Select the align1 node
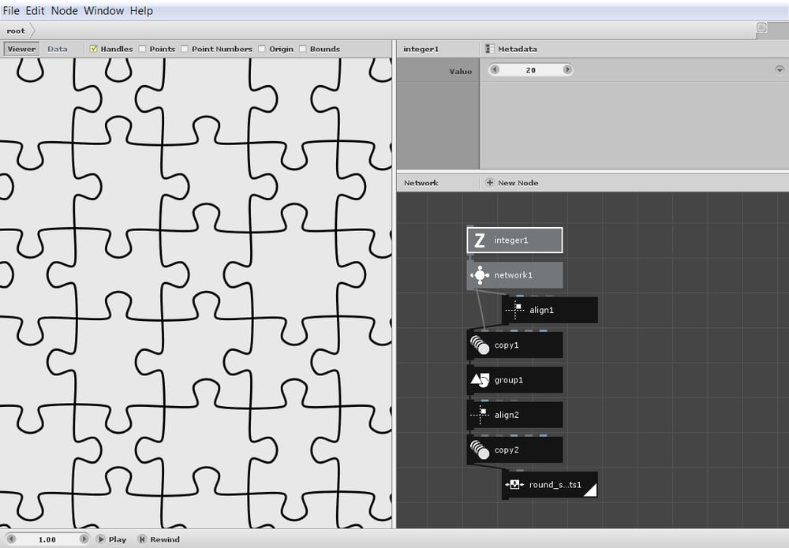This screenshot has width=789, height=548. click(x=550, y=310)
